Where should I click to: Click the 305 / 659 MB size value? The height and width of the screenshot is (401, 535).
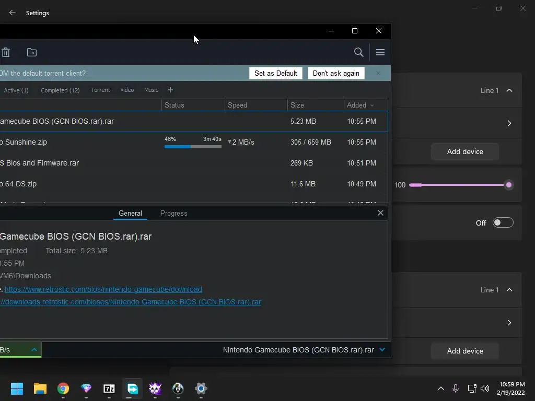click(x=310, y=142)
